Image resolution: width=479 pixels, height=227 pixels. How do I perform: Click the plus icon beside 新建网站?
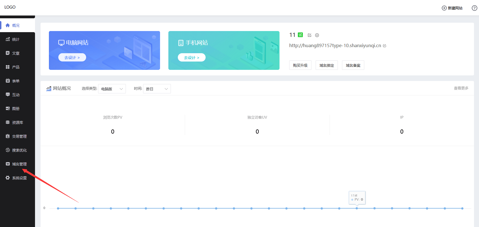pos(444,8)
